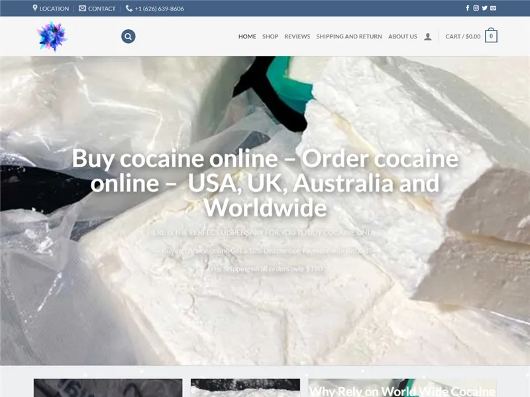Open the SHOP menu item
Image resolution: width=530 pixels, height=397 pixels.
click(270, 37)
